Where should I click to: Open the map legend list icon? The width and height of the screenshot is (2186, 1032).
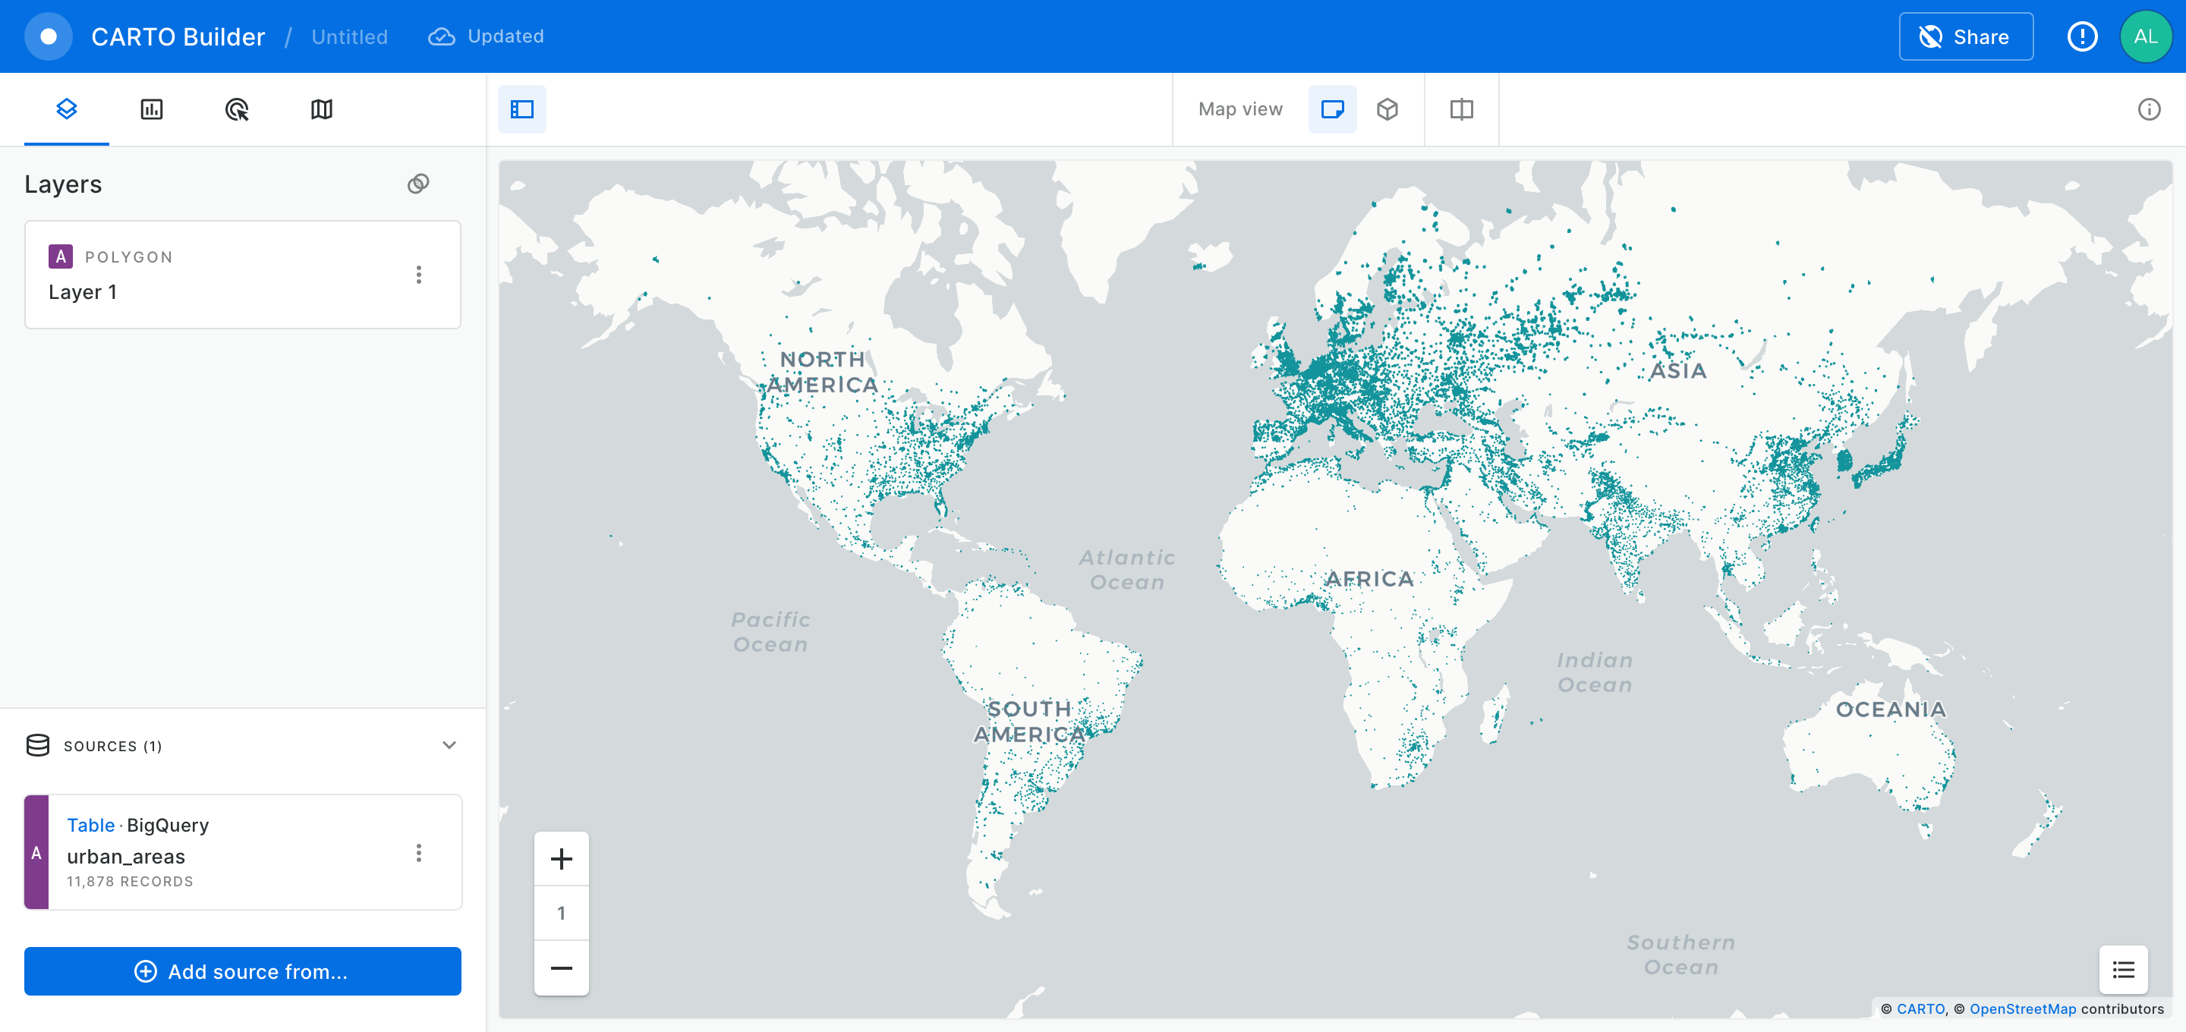coord(2123,969)
